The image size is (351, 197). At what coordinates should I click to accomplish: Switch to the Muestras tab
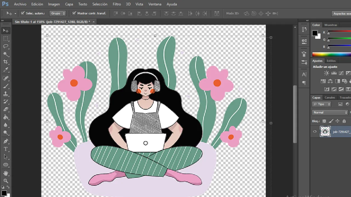pos(331,25)
